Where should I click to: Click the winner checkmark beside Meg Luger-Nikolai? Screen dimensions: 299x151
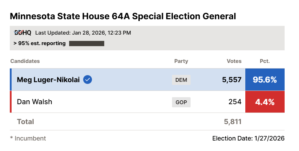(88, 80)
